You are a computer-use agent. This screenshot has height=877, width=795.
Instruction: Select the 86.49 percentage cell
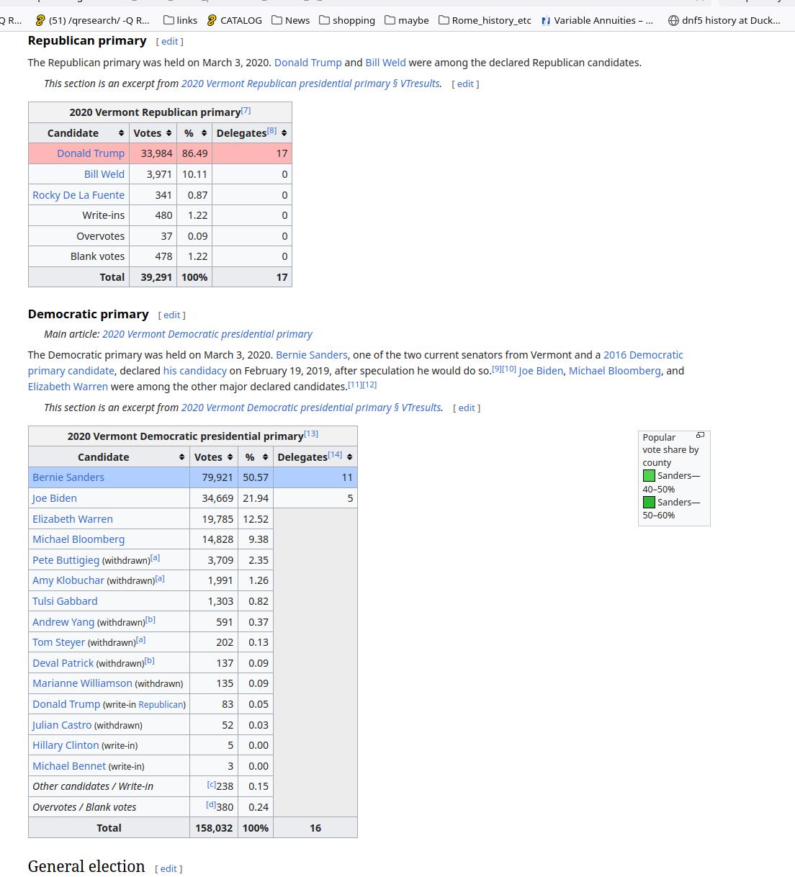pos(194,153)
